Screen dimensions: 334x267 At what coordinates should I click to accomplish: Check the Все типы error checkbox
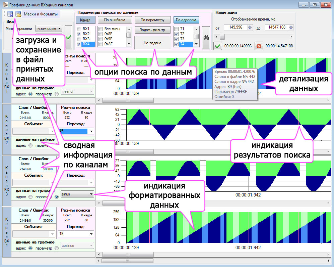click(101, 29)
